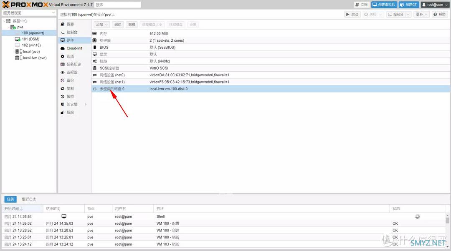Select the VM 100 - 配置 task row

tap(224, 223)
